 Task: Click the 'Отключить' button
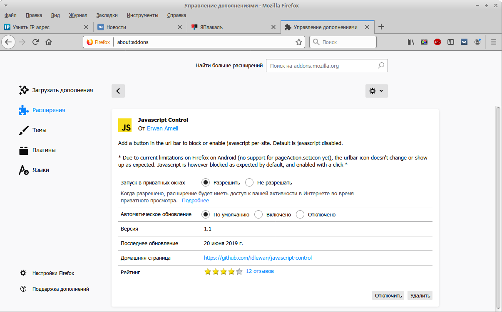point(388,295)
